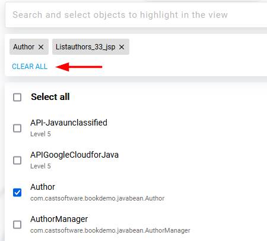Click the bold Select all label
The image size is (267, 241).
pos(50,97)
